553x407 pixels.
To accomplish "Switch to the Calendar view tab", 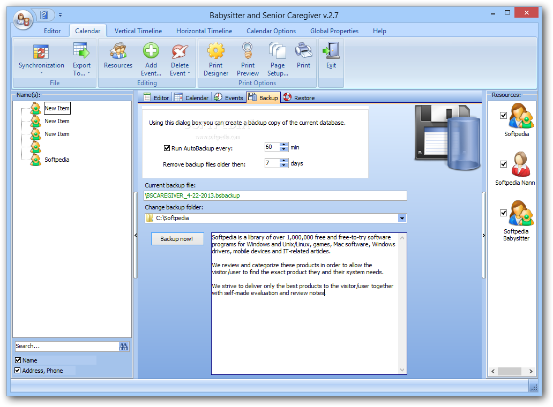I will coord(191,97).
